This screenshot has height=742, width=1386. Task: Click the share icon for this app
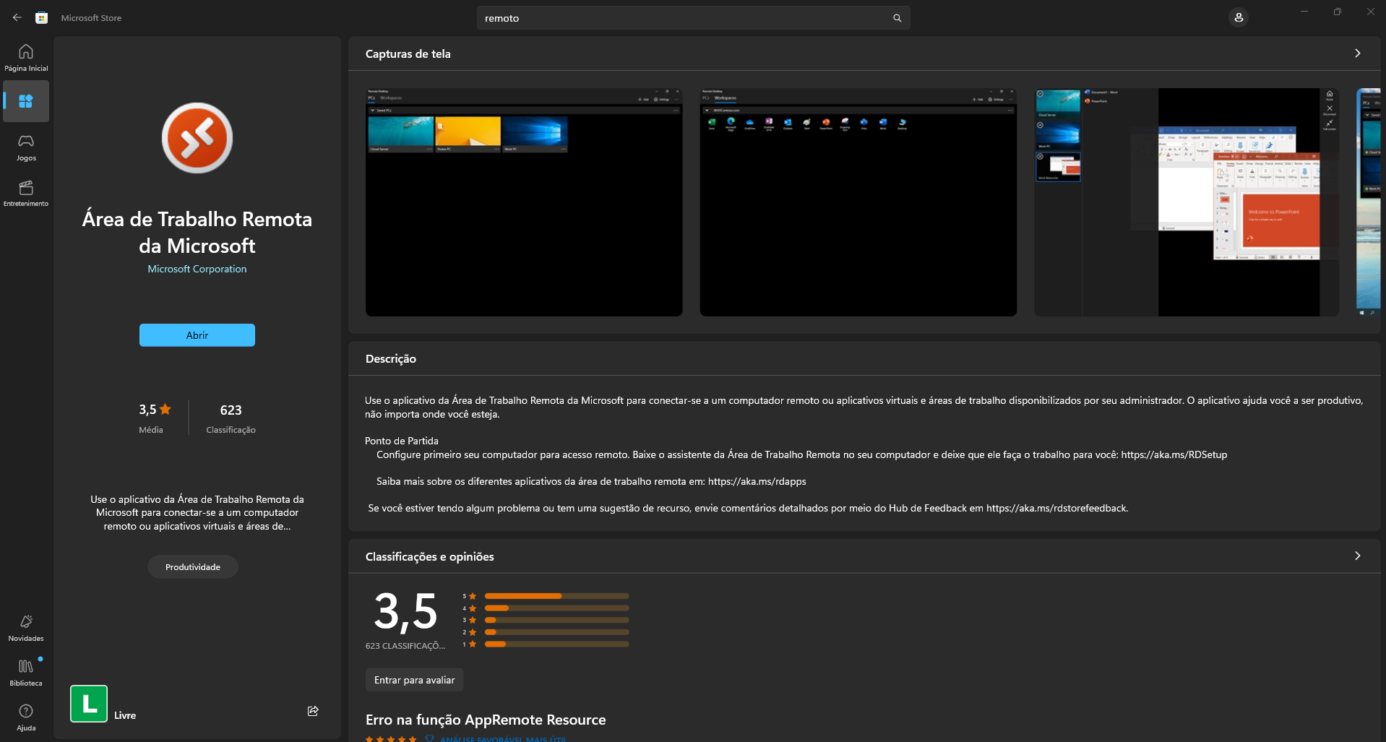tap(313, 711)
